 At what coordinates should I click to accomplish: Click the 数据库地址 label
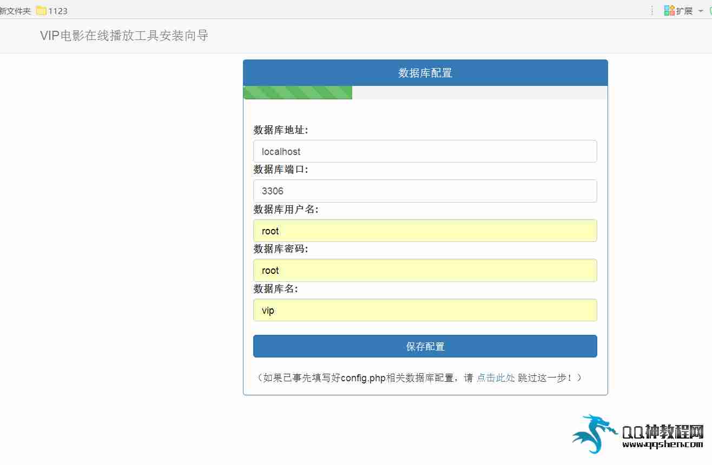pyautogui.click(x=281, y=130)
